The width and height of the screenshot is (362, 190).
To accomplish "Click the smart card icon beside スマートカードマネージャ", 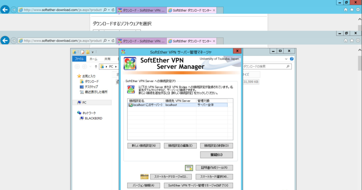I will click(x=144, y=177).
